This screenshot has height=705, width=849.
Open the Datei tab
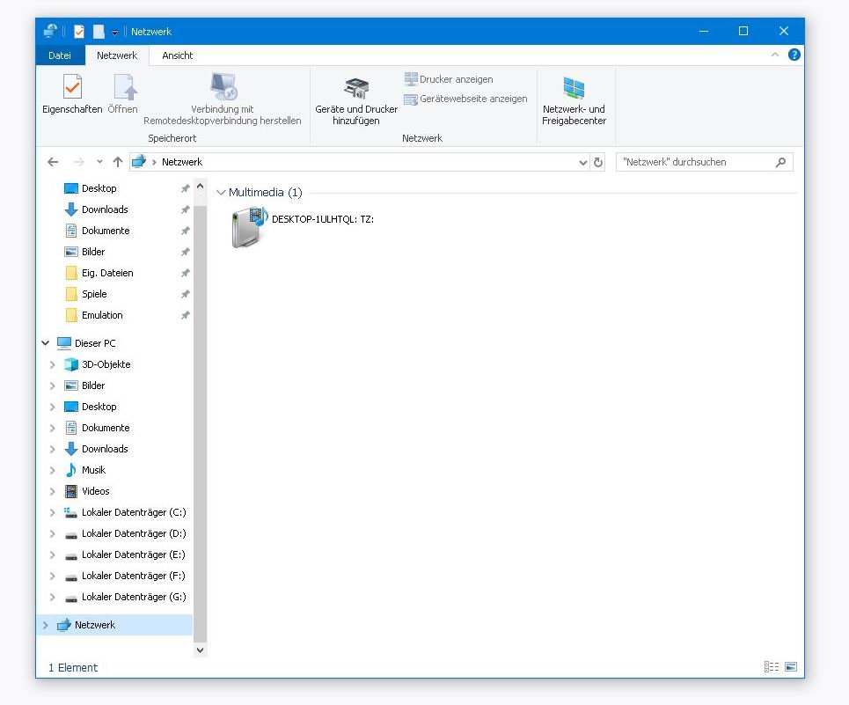(x=60, y=55)
